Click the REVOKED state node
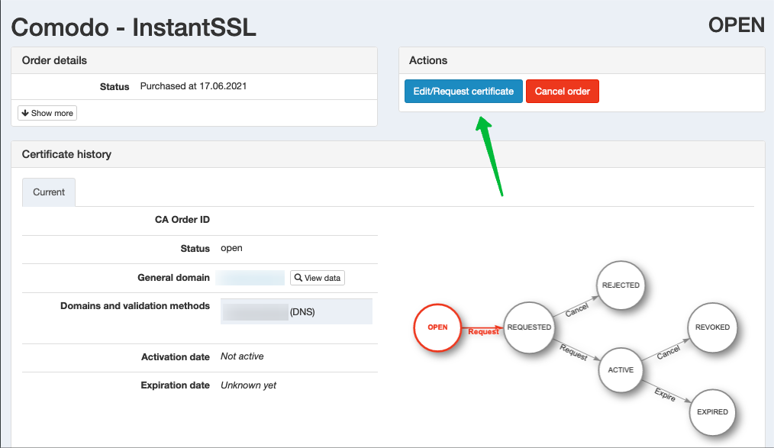Screen dimensions: 774x448 point(712,327)
